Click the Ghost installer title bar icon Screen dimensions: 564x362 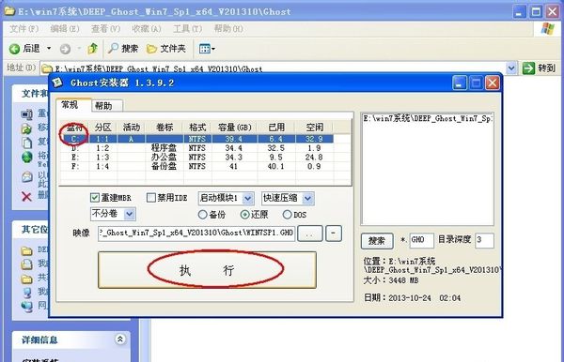[57, 83]
